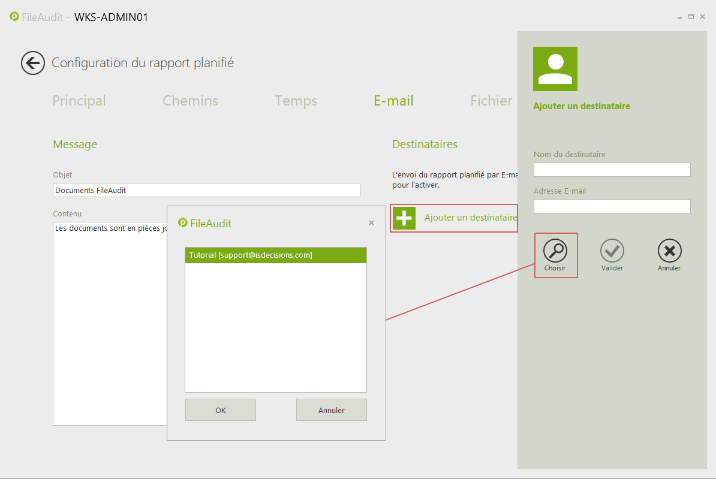This screenshot has height=479, width=716.
Task: Close the FileAudit selection dialog
Action: pos(371,223)
